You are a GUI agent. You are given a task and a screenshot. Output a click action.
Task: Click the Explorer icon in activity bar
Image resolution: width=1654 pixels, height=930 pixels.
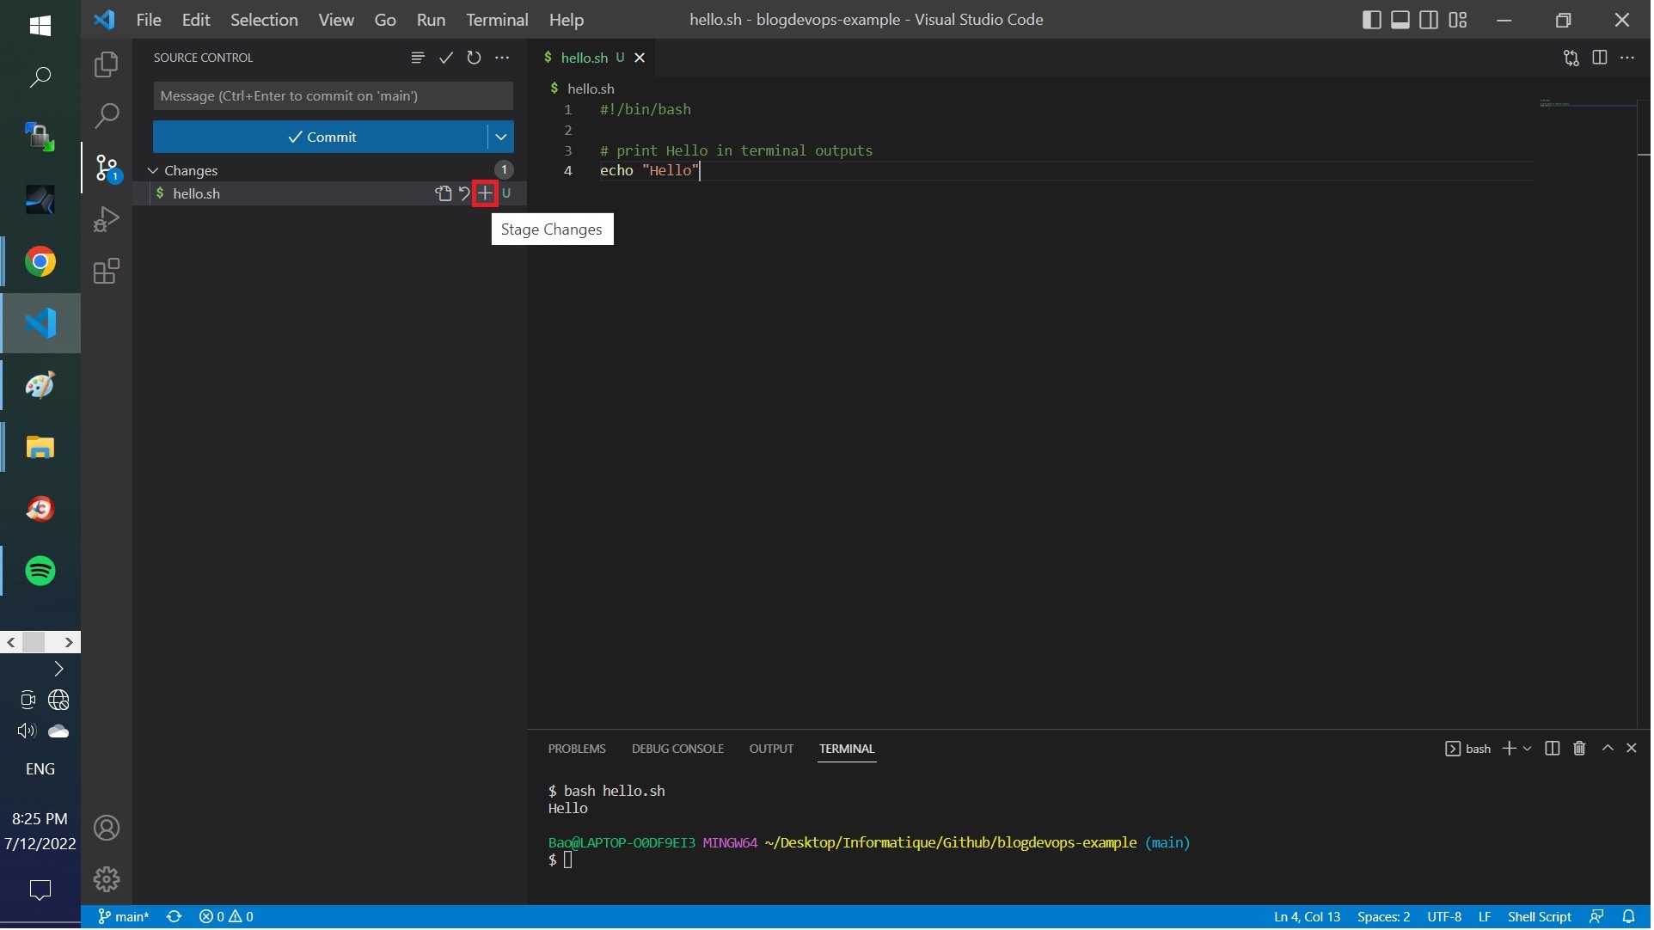point(107,64)
